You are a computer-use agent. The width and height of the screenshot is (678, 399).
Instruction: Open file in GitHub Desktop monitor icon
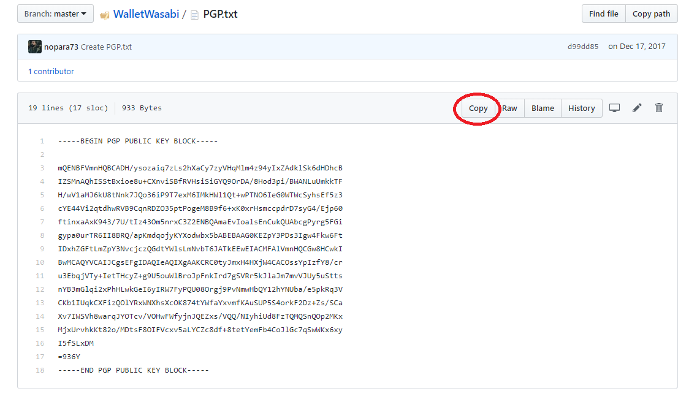point(614,108)
